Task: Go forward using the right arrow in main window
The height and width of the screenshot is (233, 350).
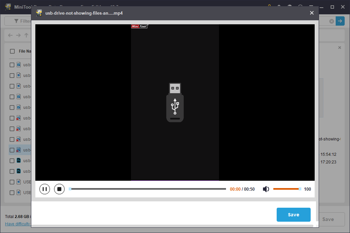Action: 18,35
